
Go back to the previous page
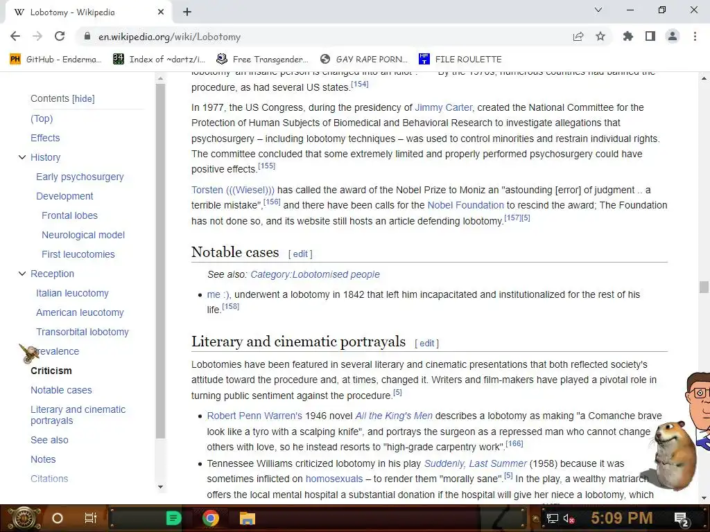coord(15,37)
